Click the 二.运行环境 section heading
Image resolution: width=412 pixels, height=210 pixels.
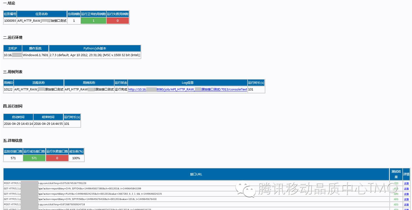pos(13,37)
